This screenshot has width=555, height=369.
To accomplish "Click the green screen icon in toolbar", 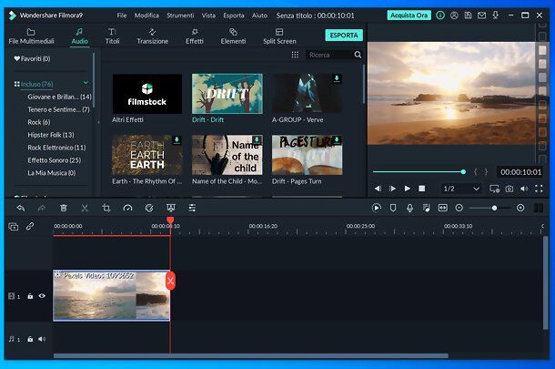I will (x=171, y=208).
